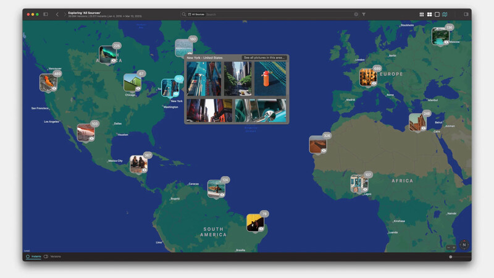The height and width of the screenshot is (278, 494).
Task: Click the AFRICA continent label
Action: [x=403, y=180]
